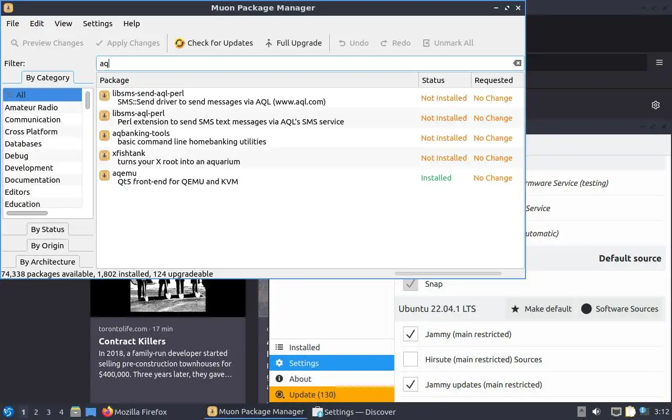Open the file manager from the taskbar
The width and height of the screenshot is (672, 420).
pos(75,412)
